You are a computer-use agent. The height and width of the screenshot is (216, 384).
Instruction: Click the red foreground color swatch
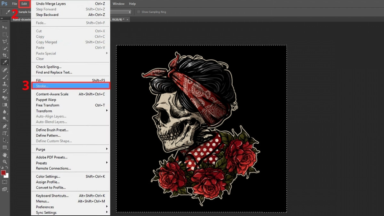[3, 173]
